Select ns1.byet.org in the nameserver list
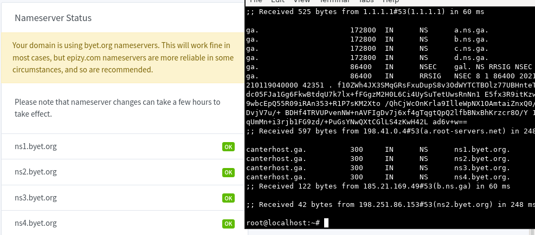The height and width of the screenshot is (235, 535). click(x=35, y=146)
